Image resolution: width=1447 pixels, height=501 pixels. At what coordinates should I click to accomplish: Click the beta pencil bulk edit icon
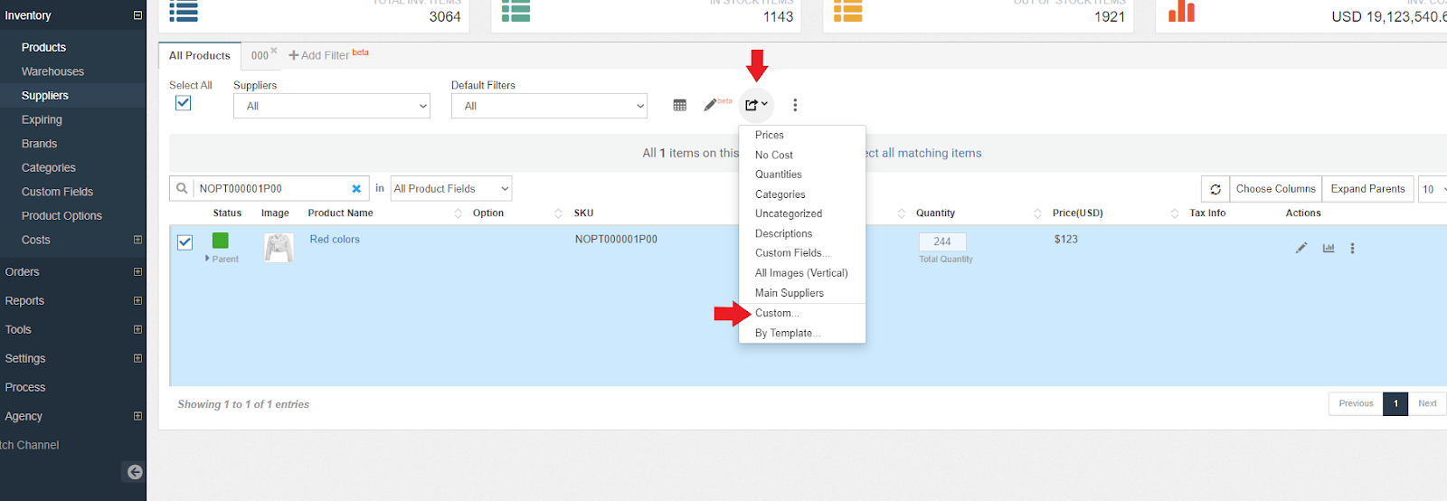[x=711, y=105]
